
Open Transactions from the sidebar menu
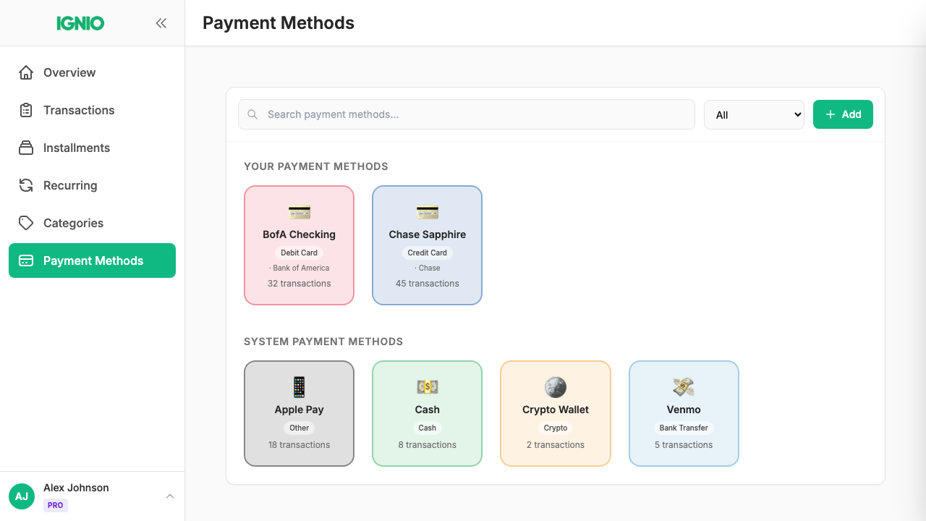[79, 110]
